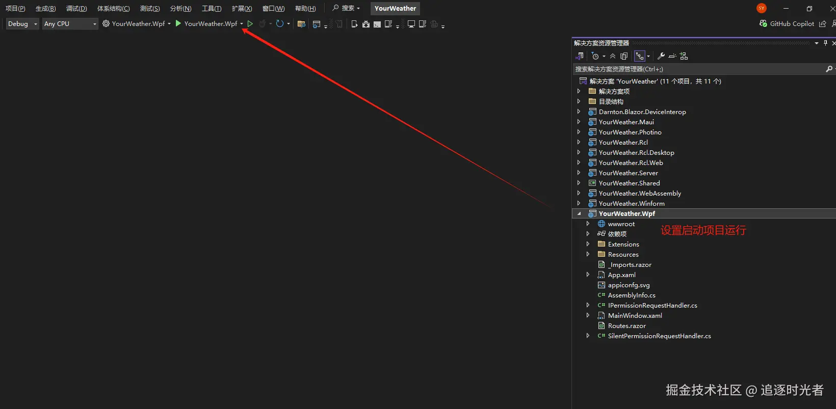The width and height of the screenshot is (836, 409).
Task: Click the magnifier in the Solution Explorer search box
Action: (829, 69)
